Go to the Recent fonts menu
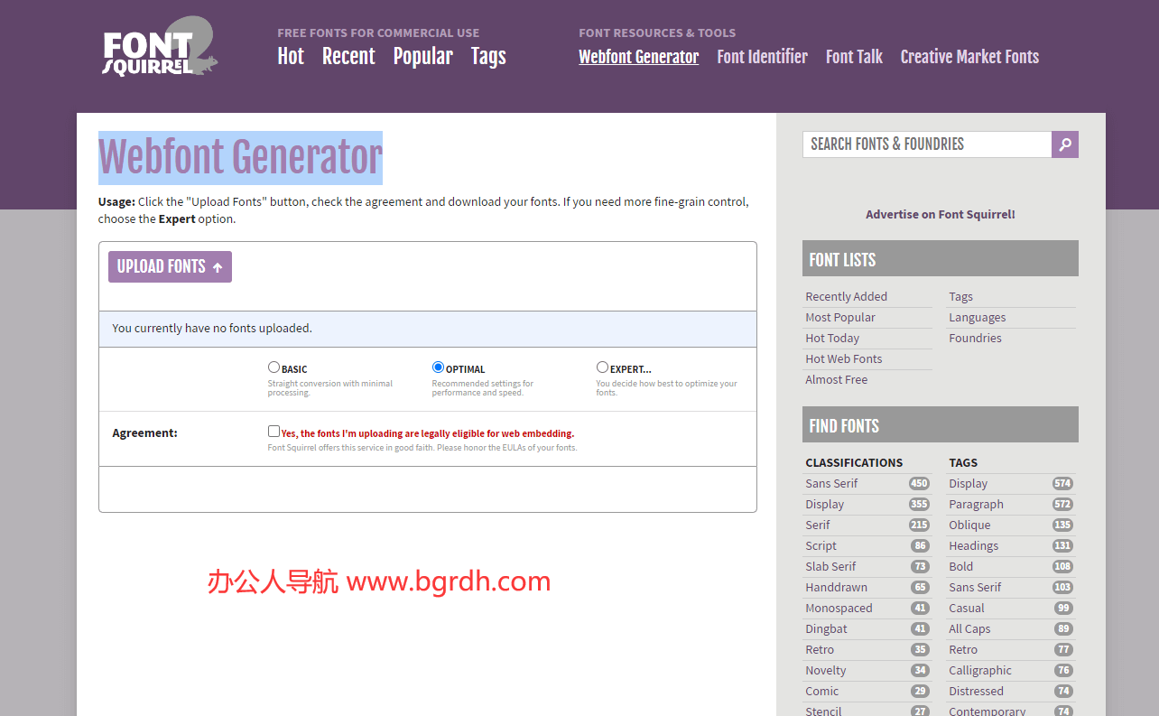The height and width of the screenshot is (716, 1159). point(348,56)
